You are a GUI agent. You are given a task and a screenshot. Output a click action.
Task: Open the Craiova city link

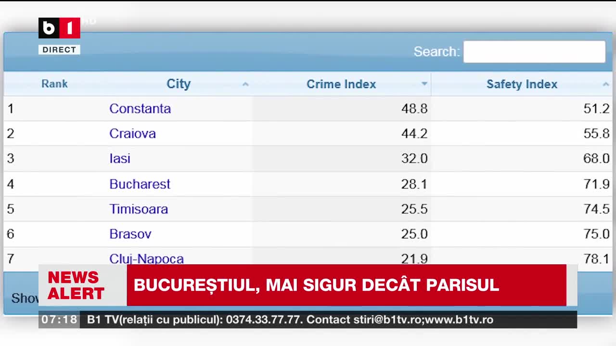(132, 134)
